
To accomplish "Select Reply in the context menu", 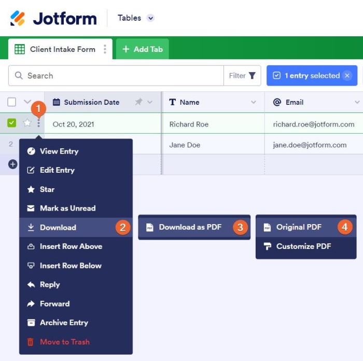I will click(x=76, y=285).
